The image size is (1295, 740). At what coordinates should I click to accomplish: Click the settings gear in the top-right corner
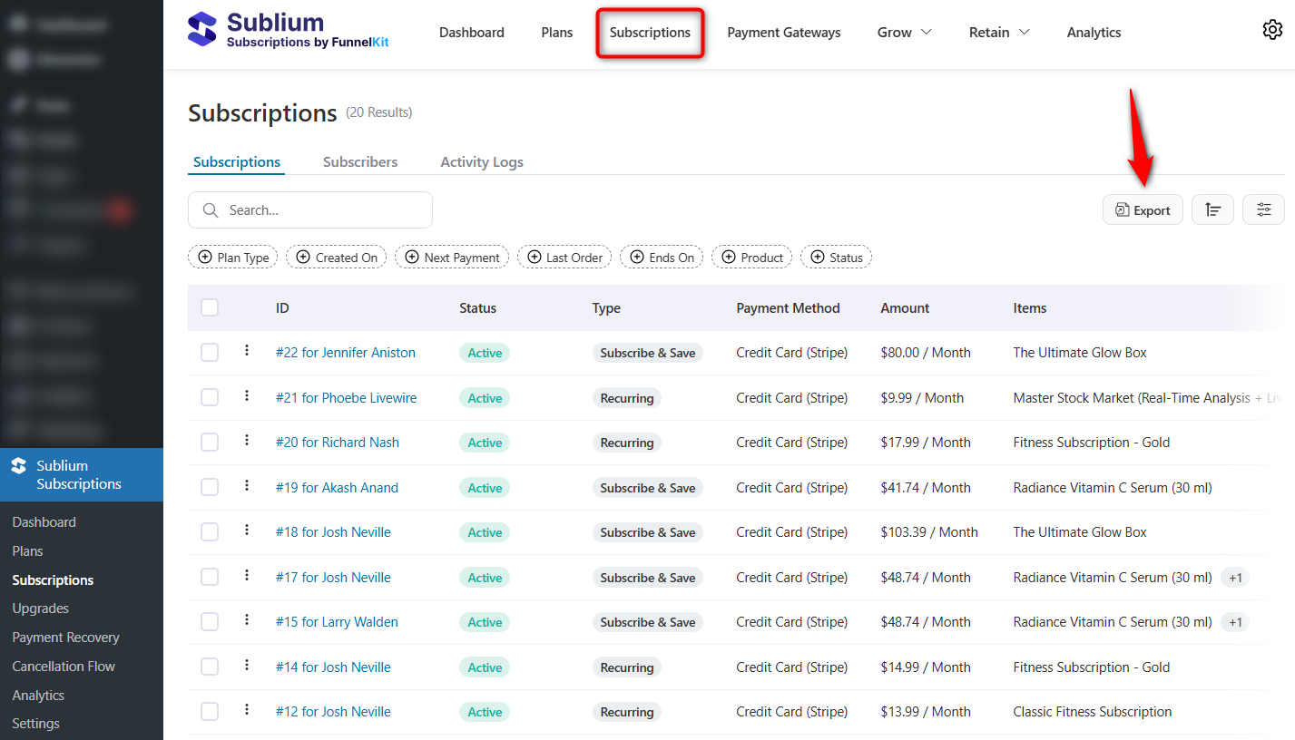[x=1272, y=29]
